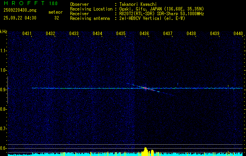Screen dimensions: 246x156
Task: Click the 'Receiving antenna' label
Action: pyautogui.click(x=90, y=18)
